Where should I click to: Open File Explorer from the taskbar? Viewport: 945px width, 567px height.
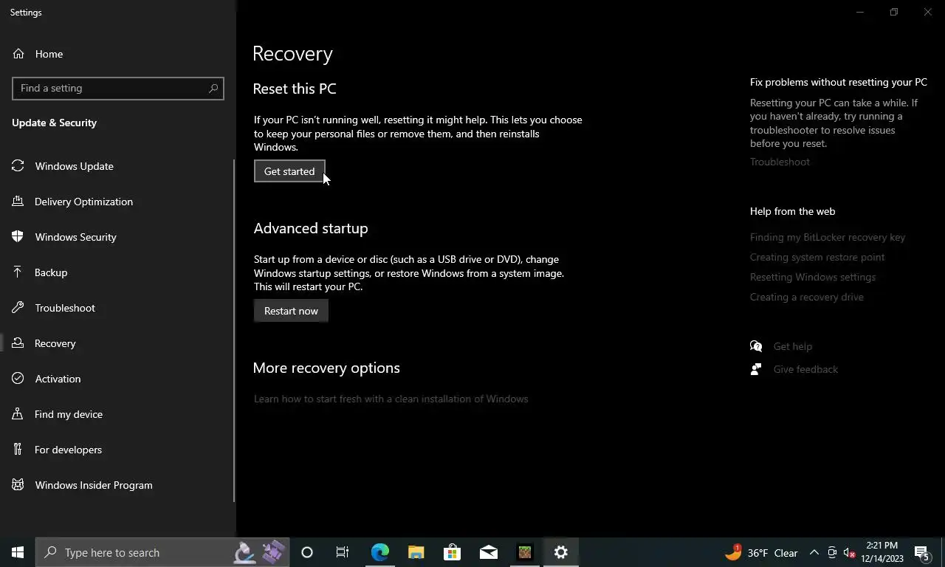point(416,552)
